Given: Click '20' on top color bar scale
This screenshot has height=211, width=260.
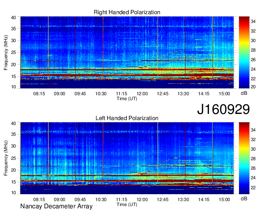Looking at the screenshot, I should tap(253, 87).
